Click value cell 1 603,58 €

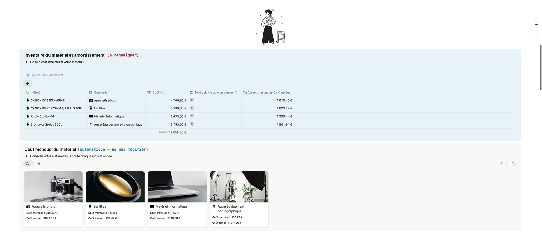pyautogui.click(x=285, y=108)
